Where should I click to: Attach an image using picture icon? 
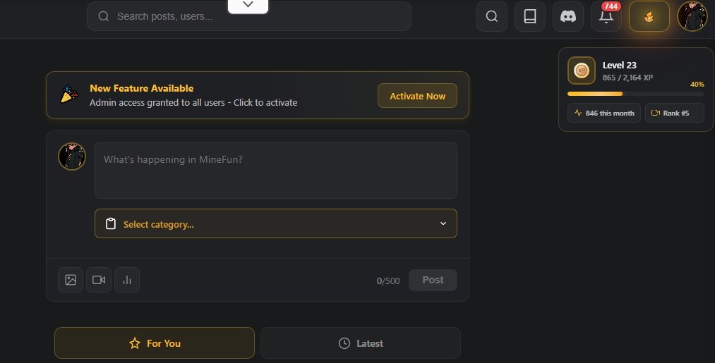pos(71,280)
